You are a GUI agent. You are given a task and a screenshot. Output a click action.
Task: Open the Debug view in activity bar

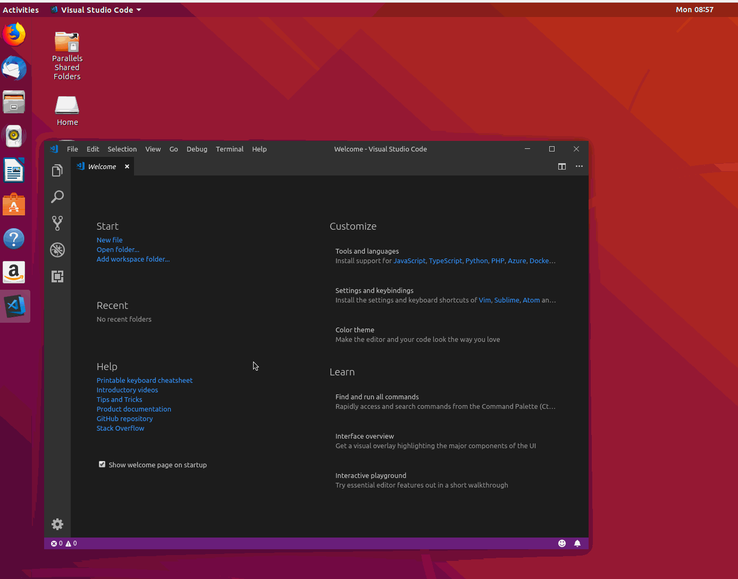[x=57, y=250]
